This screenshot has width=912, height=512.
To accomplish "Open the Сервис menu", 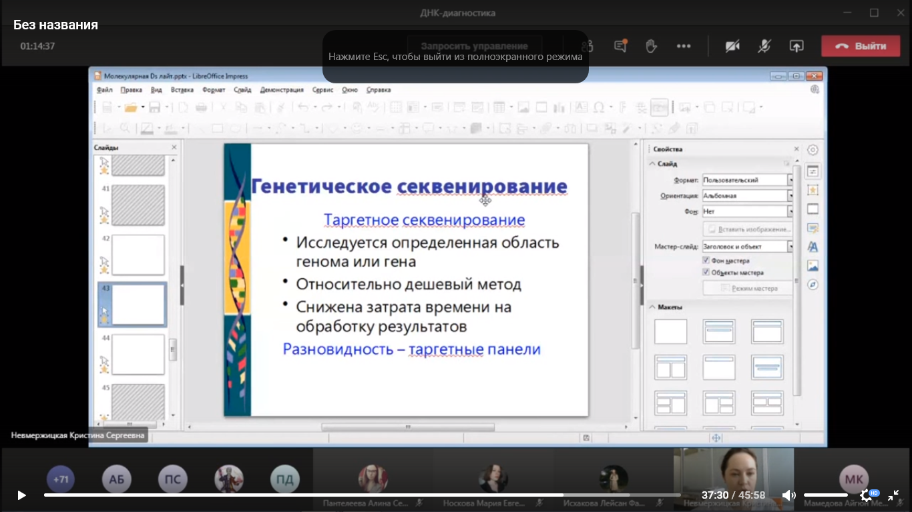I will [x=323, y=89].
